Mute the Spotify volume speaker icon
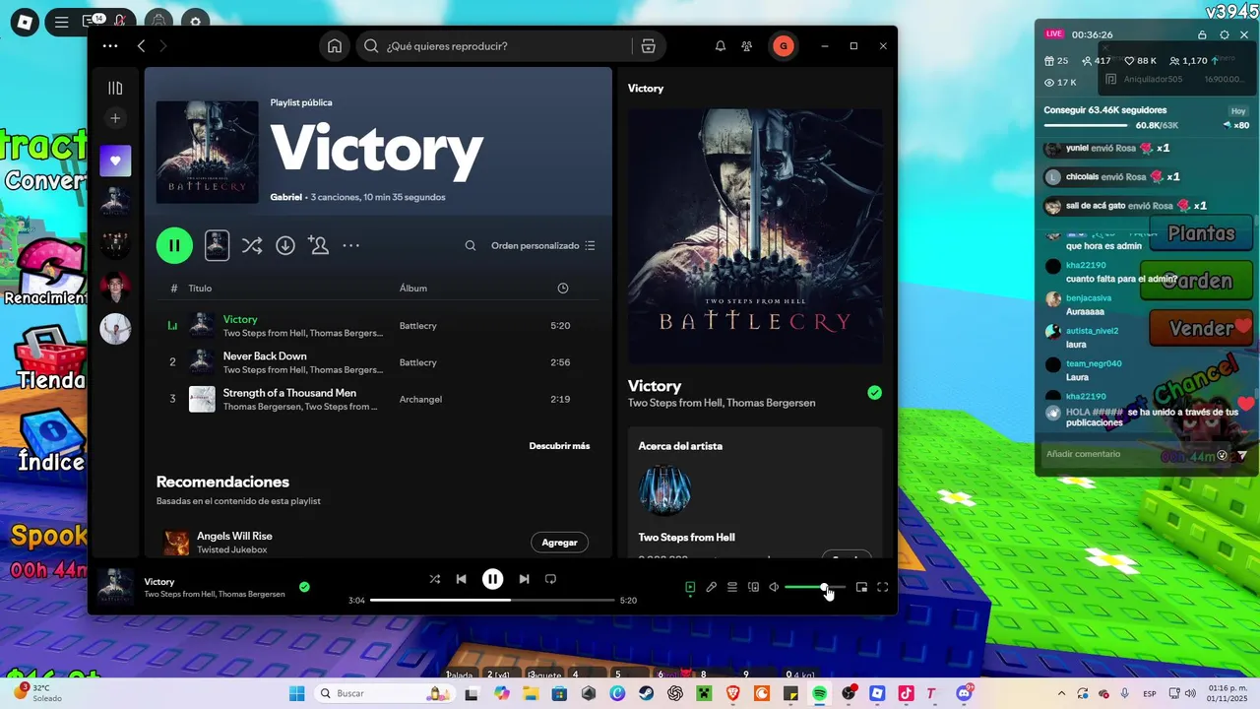The image size is (1260, 709). (774, 587)
